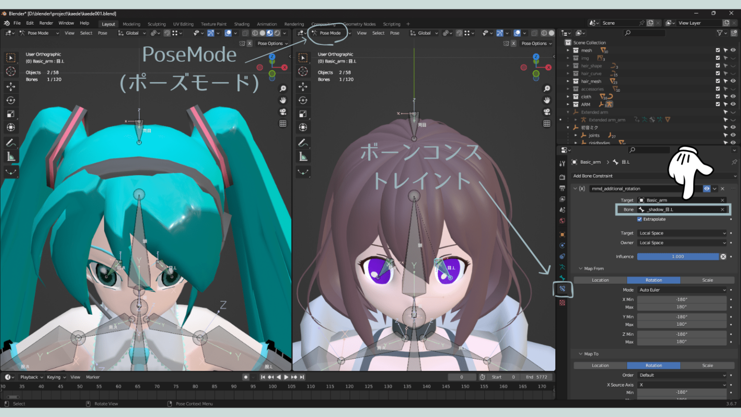The image size is (741, 417).
Task: Switch to the Shading workspace tab
Action: [x=242, y=24]
